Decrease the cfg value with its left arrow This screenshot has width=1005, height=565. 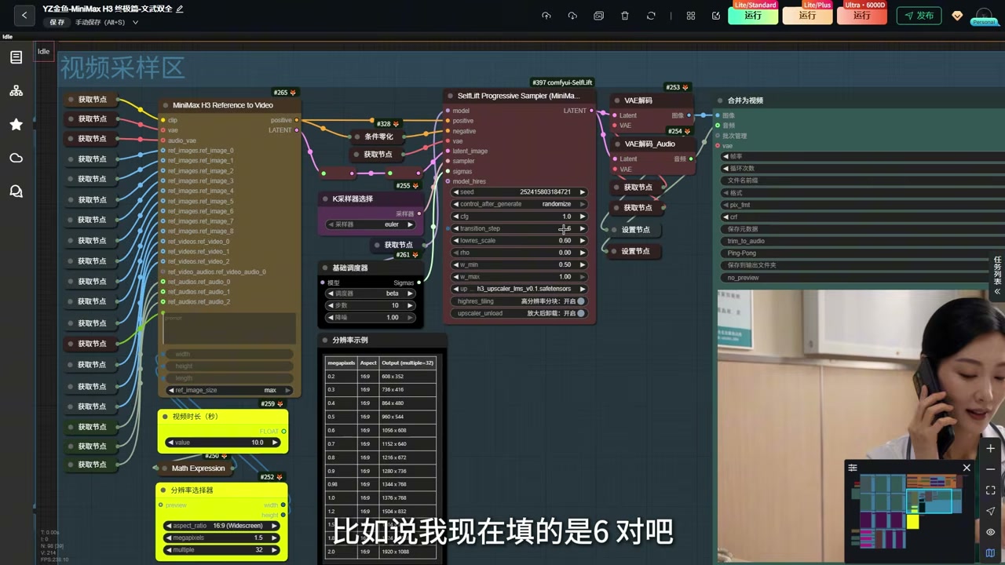point(455,217)
